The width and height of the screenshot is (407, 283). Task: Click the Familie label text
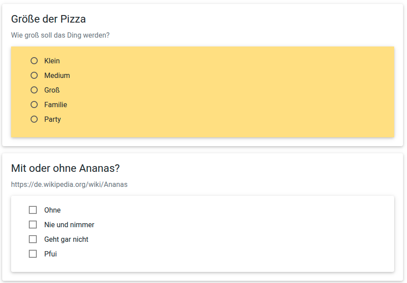pyautogui.click(x=55, y=105)
